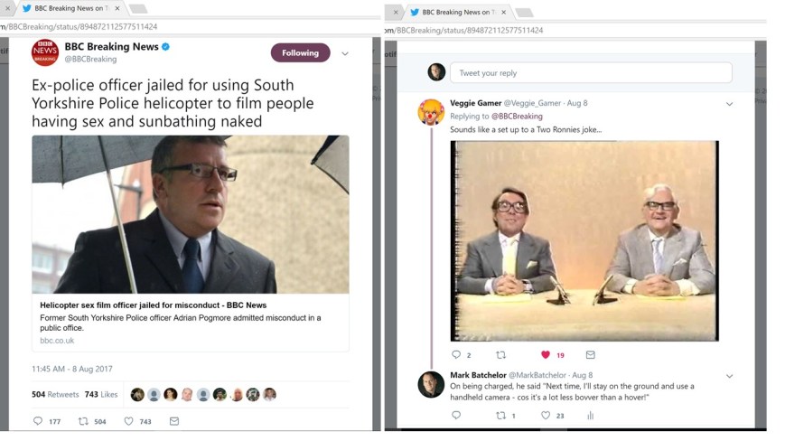The height and width of the screenshot is (441, 785).
Task: Reply to the BBC Breaking News tweet
Action: pyautogui.click(x=38, y=421)
